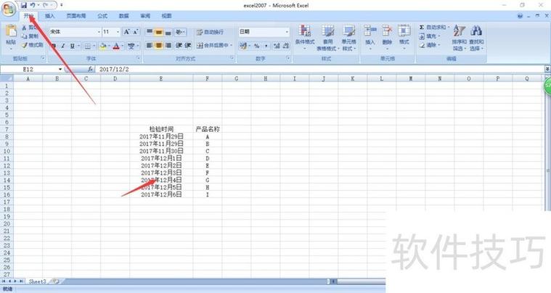
Task: Open the 拼音 phonetic guide tool
Action: coord(131,46)
